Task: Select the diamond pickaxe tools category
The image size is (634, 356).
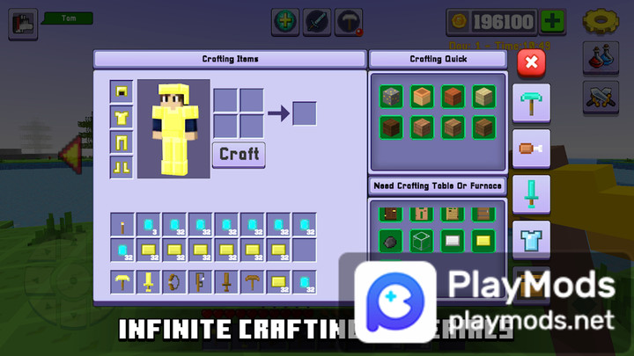Action: 532,101
